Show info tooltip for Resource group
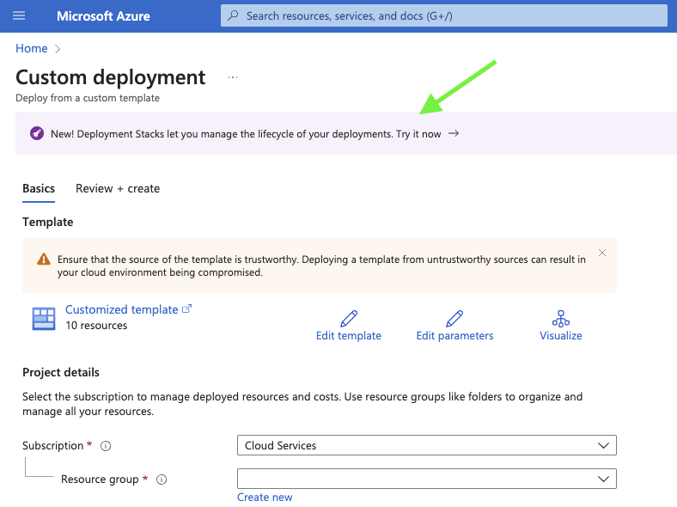Image resolution: width=677 pixels, height=507 pixels. (162, 480)
